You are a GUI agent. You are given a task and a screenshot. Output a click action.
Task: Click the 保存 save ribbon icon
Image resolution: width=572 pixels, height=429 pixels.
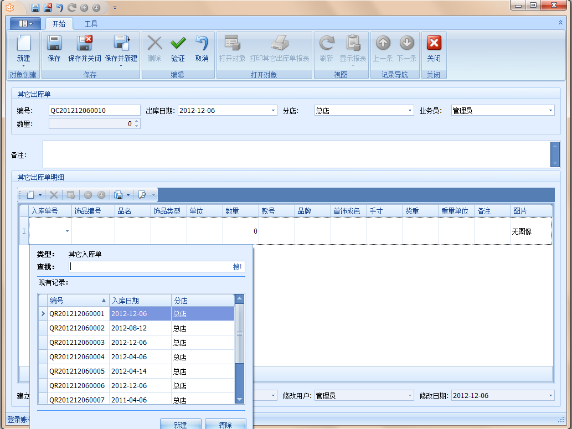point(54,43)
